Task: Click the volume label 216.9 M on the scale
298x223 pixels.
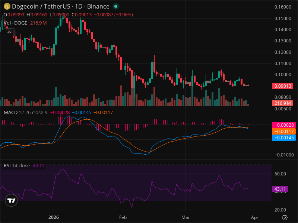Action: point(283,103)
